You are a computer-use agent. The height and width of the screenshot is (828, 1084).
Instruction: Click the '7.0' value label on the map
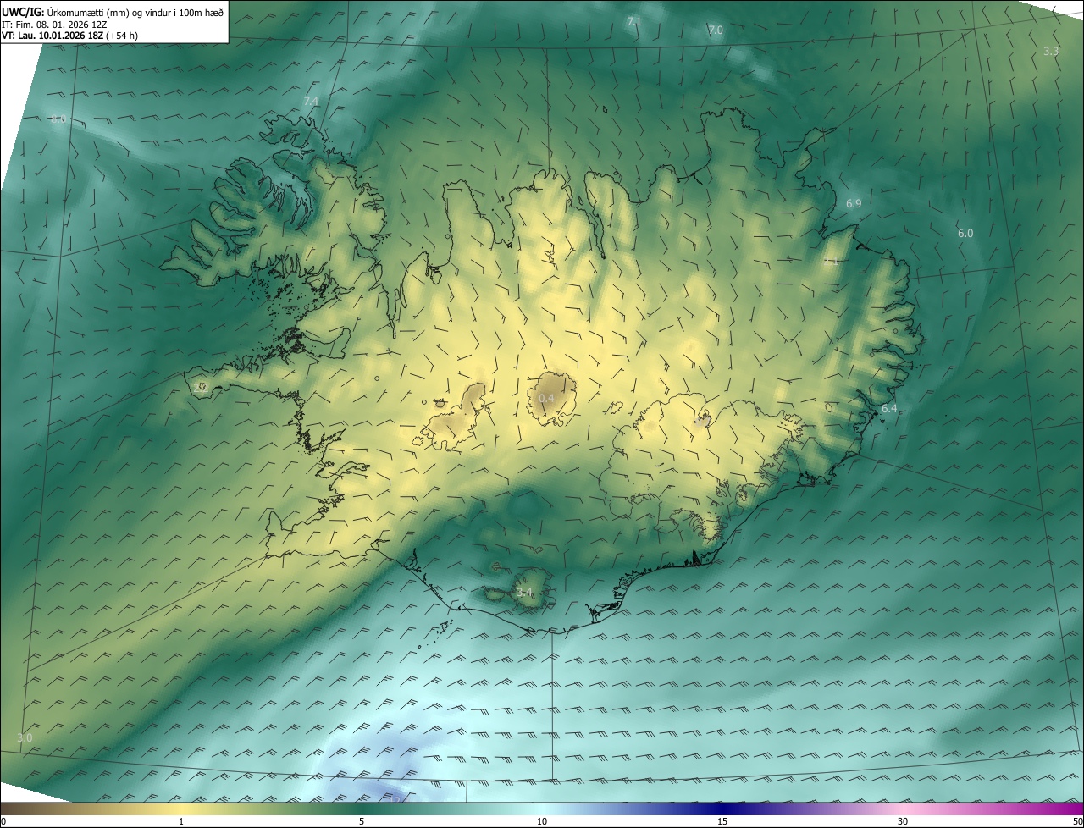(716, 30)
